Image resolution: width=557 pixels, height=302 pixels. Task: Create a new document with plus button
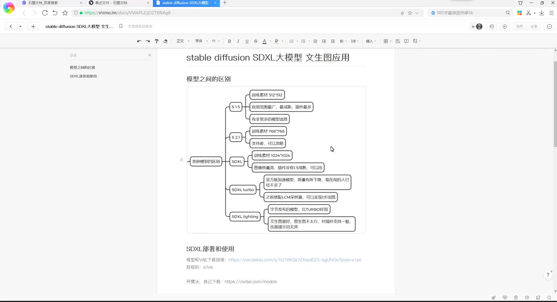pyautogui.click(x=33, y=26)
